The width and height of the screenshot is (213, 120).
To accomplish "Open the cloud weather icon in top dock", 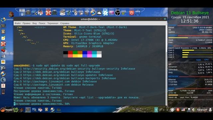I will (x=99, y=13).
